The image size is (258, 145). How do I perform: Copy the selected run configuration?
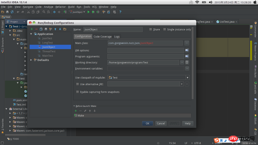41,29
